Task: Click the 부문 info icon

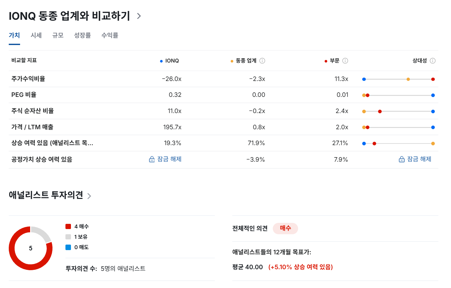Action: [x=345, y=61]
